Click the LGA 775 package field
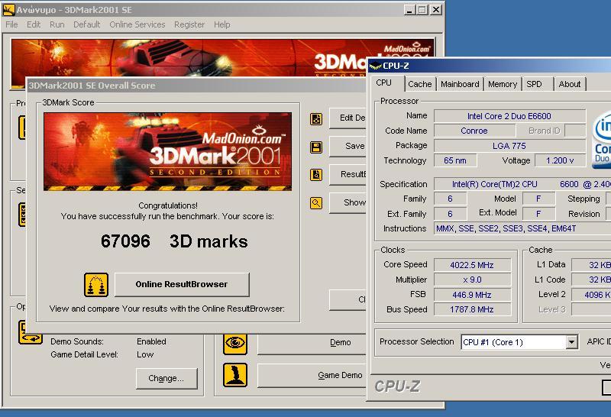This screenshot has width=611, height=417. (x=509, y=146)
